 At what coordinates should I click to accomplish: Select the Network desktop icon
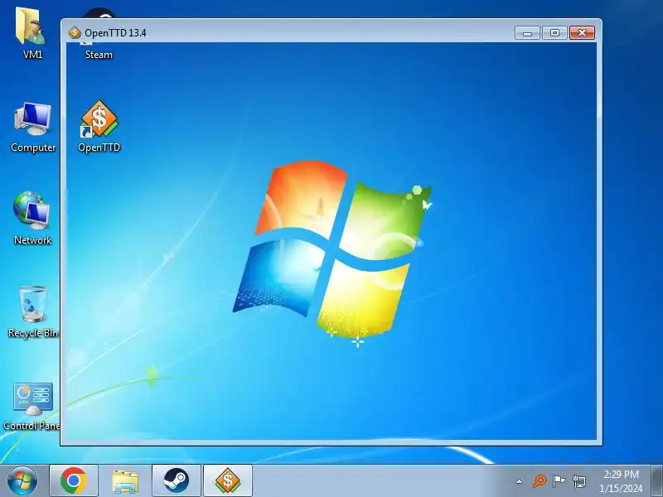31,209
